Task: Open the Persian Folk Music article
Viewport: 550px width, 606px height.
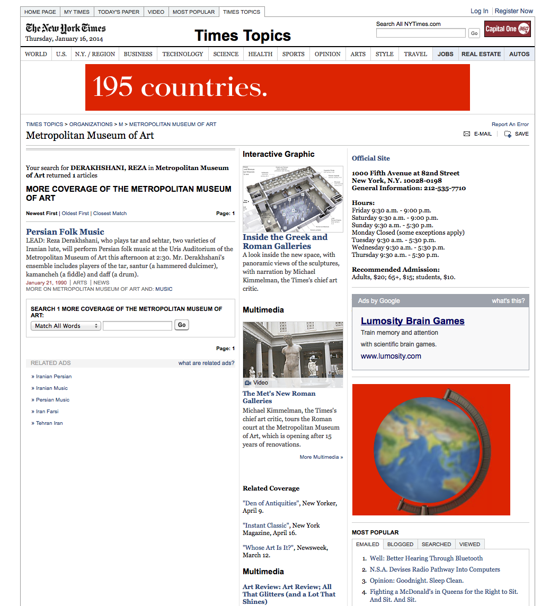Action: pos(65,231)
